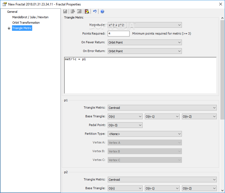Open p1 Pedal Point O(n-3) dropdown
The height and width of the screenshot is (193, 225).
pyautogui.click(x=125, y=125)
